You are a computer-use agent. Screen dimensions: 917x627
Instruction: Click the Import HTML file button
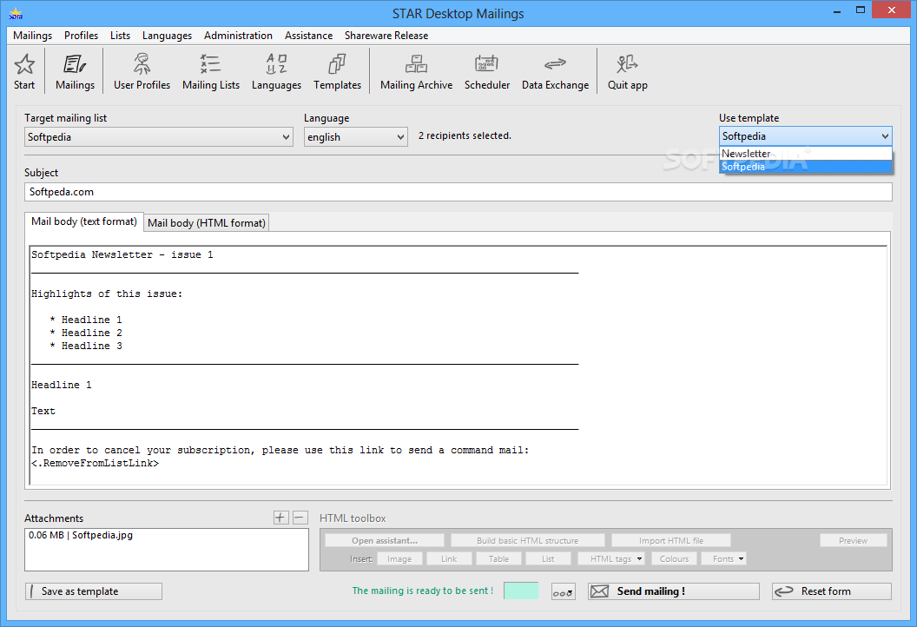pyautogui.click(x=670, y=540)
